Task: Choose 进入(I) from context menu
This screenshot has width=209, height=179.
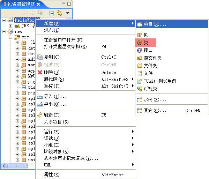Action: tap(86, 30)
